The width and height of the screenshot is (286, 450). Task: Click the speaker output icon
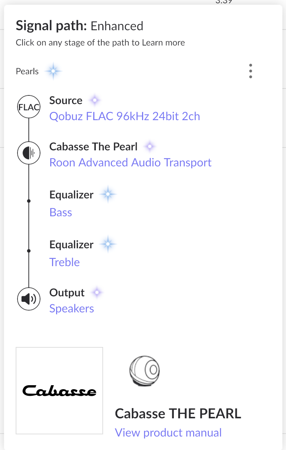[x=29, y=299]
